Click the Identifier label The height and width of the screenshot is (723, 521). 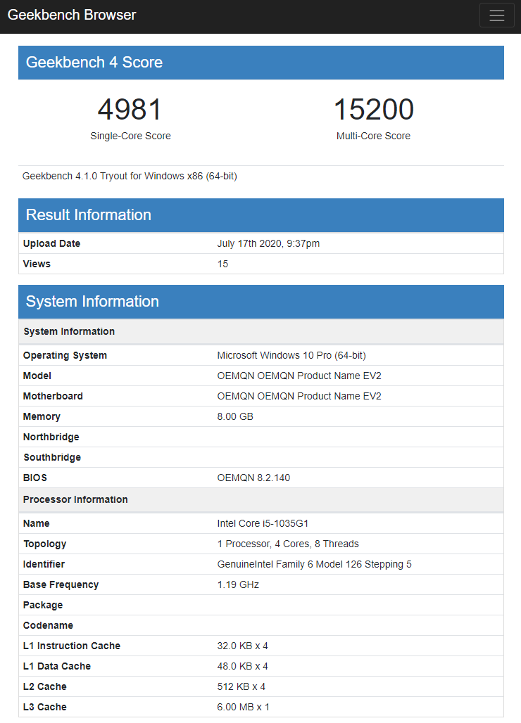(x=44, y=564)
